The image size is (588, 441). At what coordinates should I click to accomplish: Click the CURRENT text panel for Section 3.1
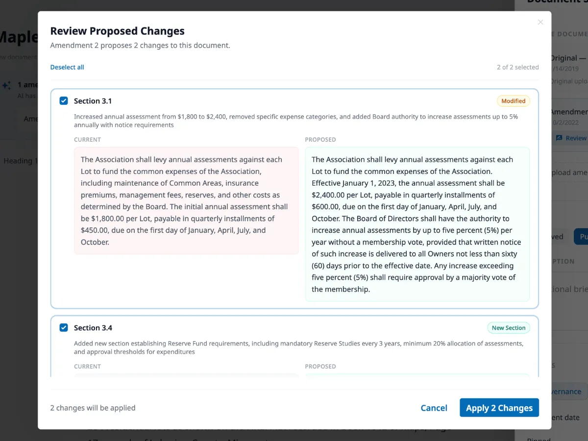point(186,201)
